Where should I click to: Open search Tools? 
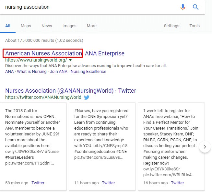(x=194, y=26)
